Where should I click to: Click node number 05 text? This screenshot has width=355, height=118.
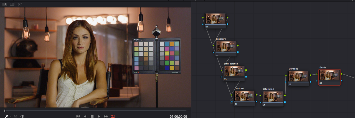(x=290, y=84)
